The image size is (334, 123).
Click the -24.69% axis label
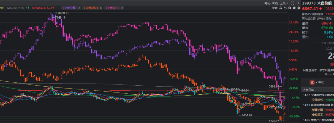pos(294,116)
